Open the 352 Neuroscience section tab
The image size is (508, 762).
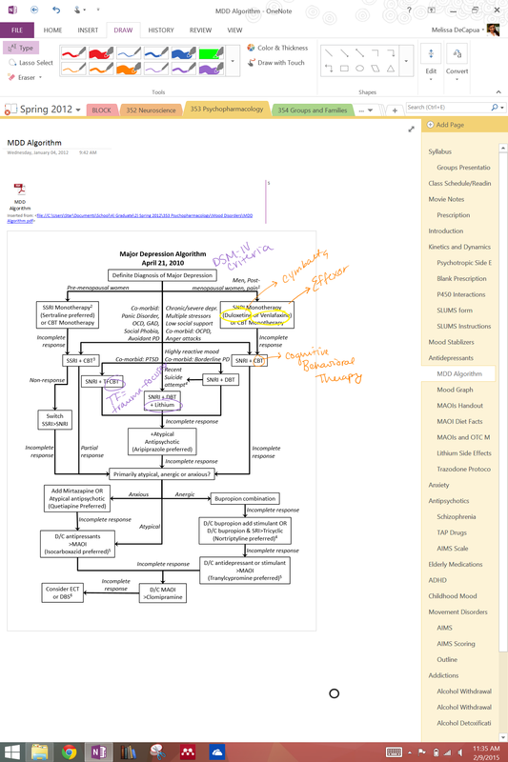click(x=152, y=110)
